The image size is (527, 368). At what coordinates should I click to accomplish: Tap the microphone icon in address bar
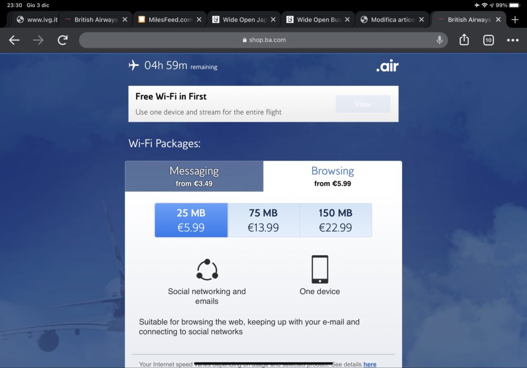(x=440, y=40)
